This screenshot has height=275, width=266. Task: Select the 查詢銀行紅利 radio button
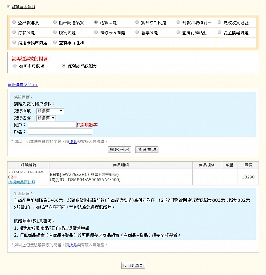pos(55,42)
